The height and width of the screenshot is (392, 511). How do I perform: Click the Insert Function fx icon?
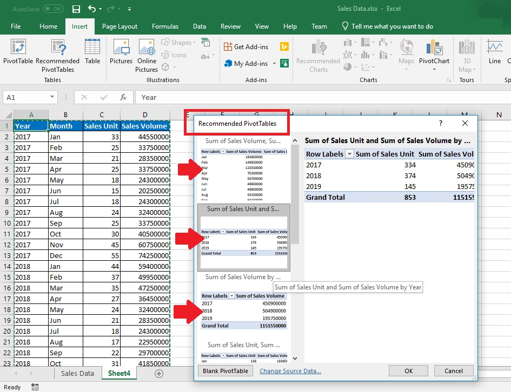(123, 97)
